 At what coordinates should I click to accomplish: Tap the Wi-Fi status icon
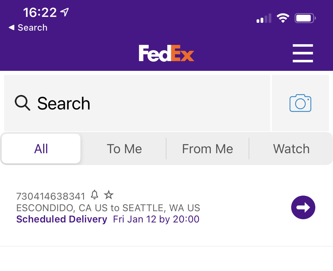[x=283, y=18]
